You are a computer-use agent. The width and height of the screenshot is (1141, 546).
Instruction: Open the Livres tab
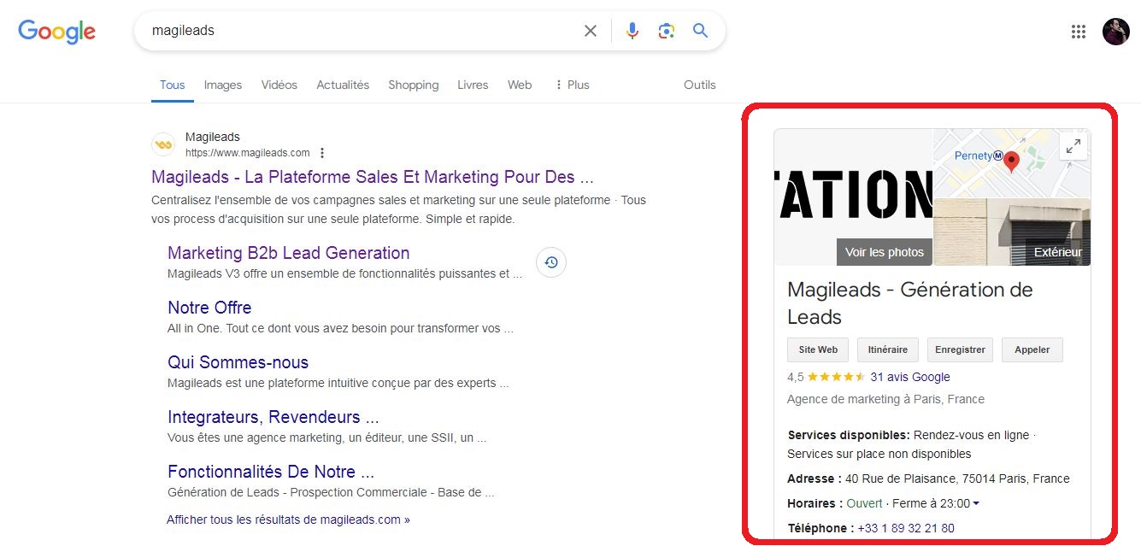(473, 85)
